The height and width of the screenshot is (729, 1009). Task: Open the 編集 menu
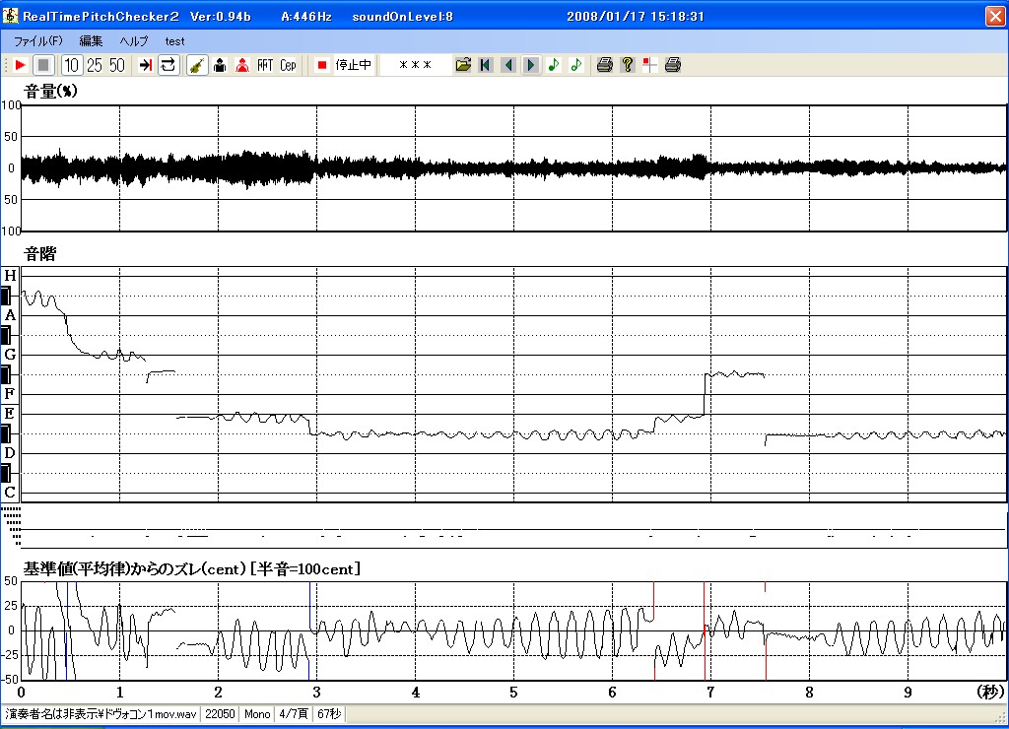pos(91,41)
